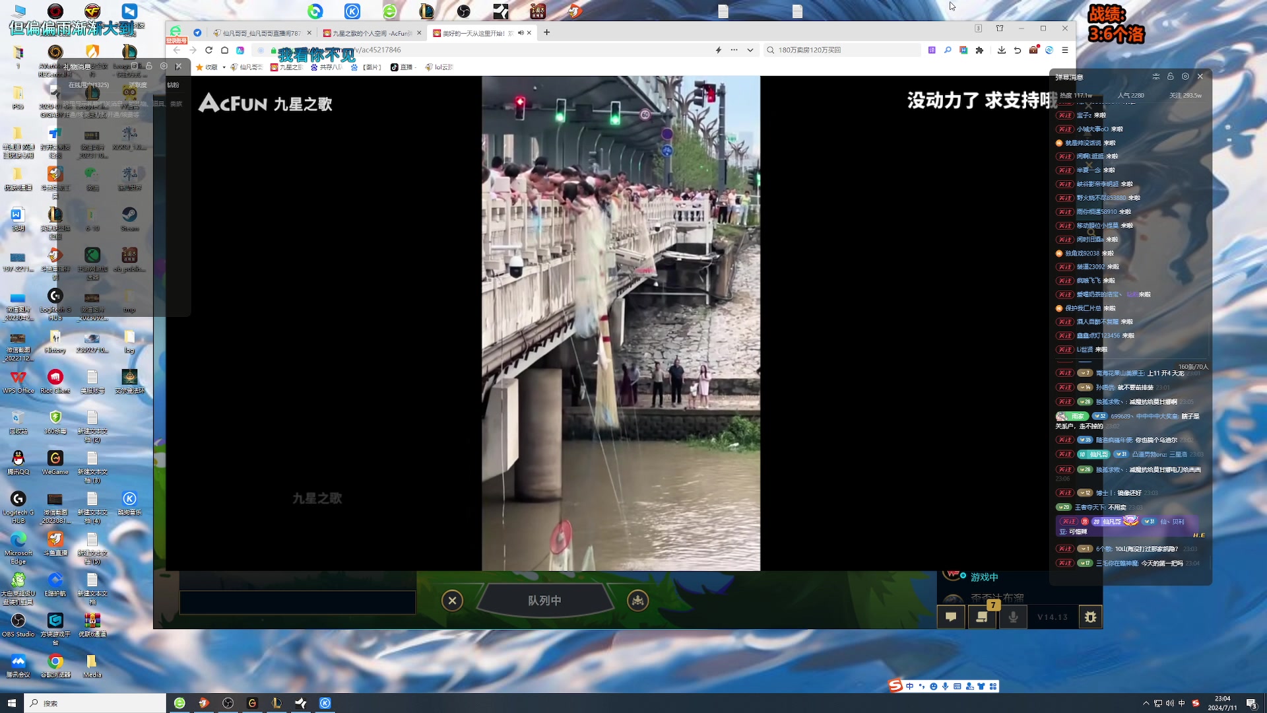The image size is (1267, 713).
Task: Follow user 宝子z via 关注 badge
Action: click(x=1064, y=116)
